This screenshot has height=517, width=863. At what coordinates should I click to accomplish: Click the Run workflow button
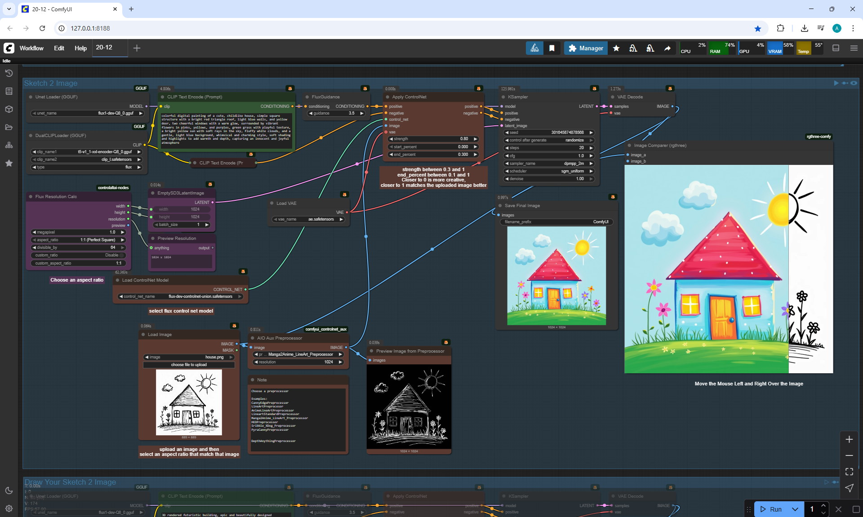pos(771,509)
